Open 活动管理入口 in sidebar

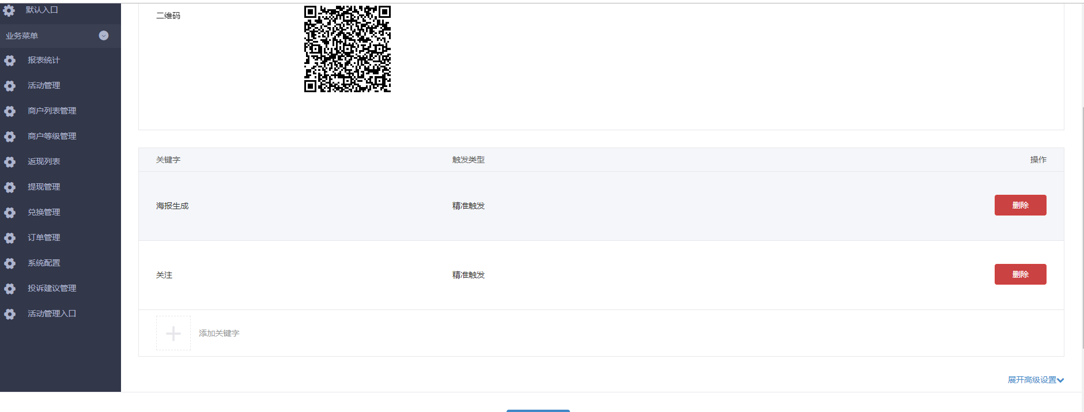(x=52, y=313)
